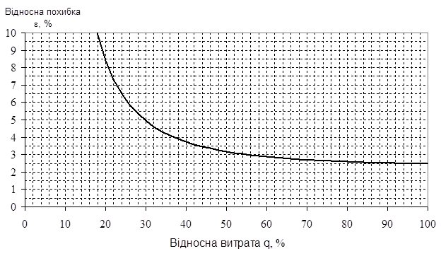Click the curve's end point at q = 100

[427, 163]
